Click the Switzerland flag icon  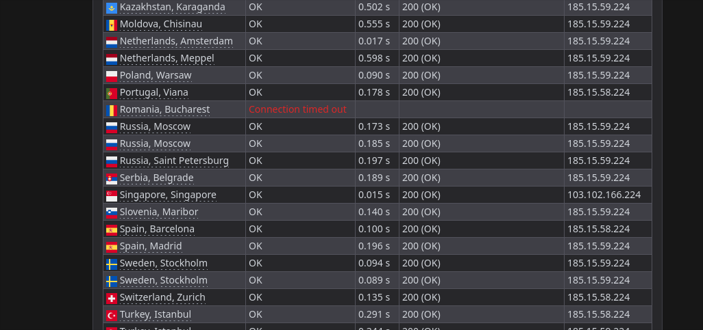click(x=111, y=298)
